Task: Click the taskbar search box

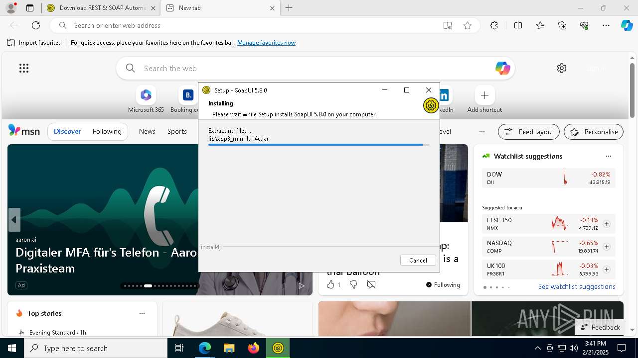Action: (x=96, y=348)
